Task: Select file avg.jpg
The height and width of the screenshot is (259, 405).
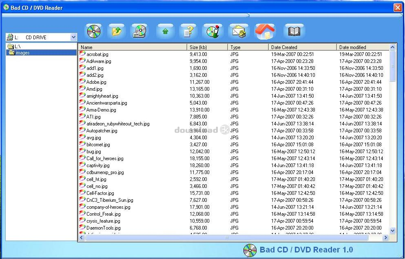Action: (x=94, y=138)
